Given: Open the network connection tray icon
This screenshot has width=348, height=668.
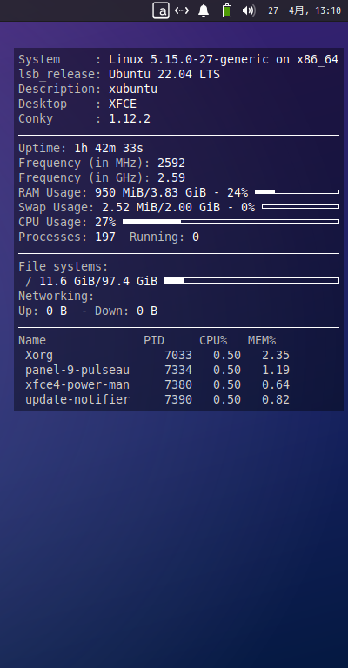Looking at the screenshot, I should (x=182, y=10).
